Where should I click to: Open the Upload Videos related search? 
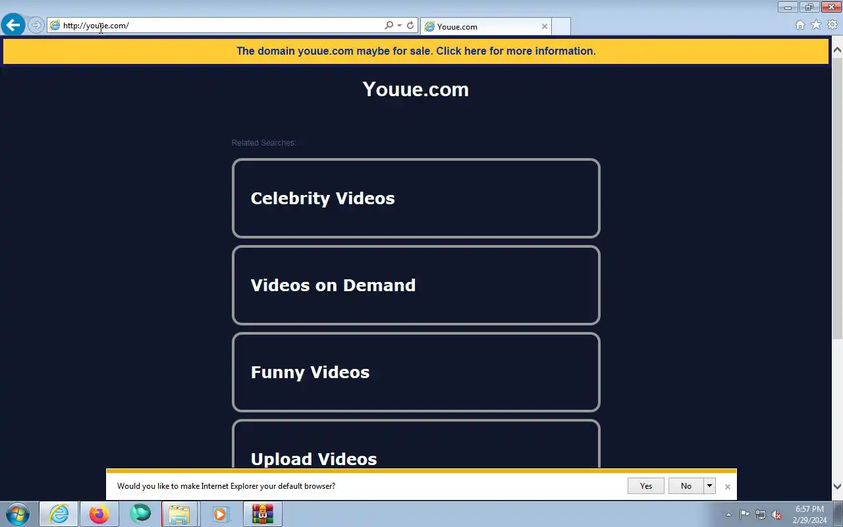[416, 445]
